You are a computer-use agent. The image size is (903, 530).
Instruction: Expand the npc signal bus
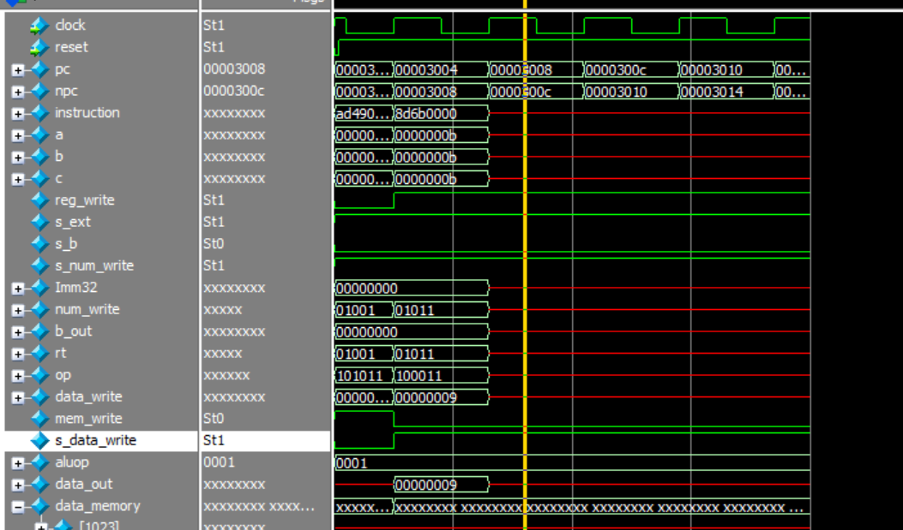(18, 92)
